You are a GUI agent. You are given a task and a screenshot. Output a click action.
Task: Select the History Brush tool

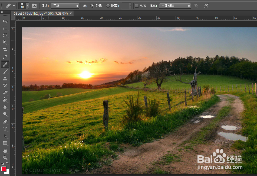[x=5, y=86]
